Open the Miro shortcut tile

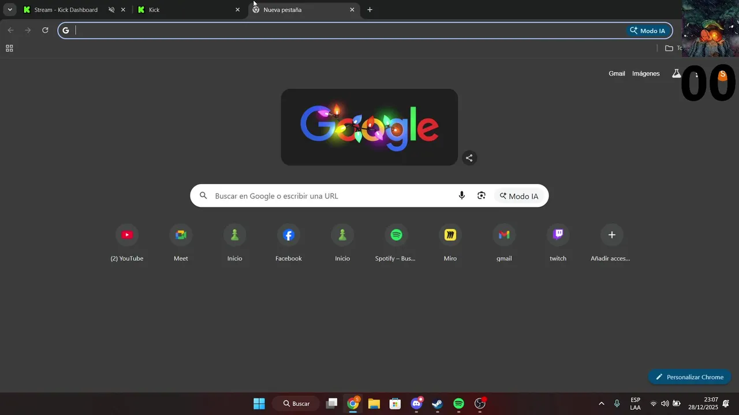tap(450, 243)
